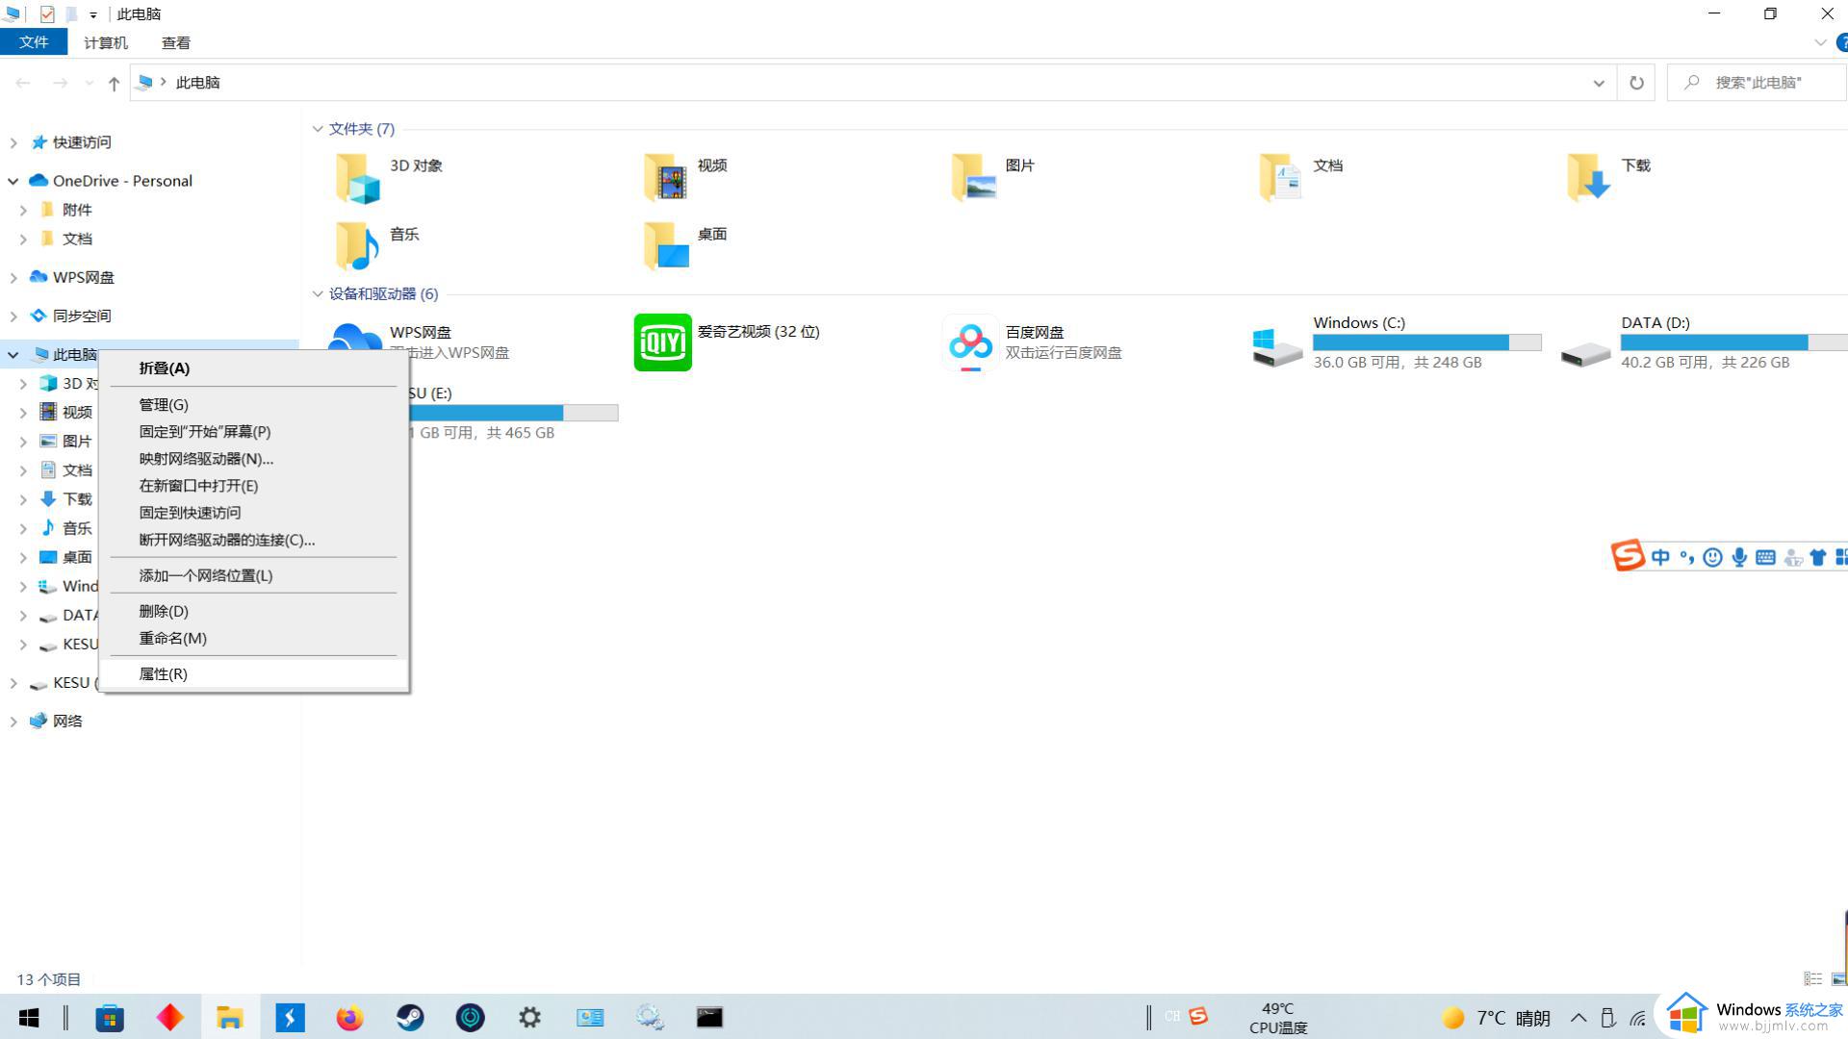Expand the ribbon with the chevron
The image size is (1848, 1039).
[x=1820, y=42]
